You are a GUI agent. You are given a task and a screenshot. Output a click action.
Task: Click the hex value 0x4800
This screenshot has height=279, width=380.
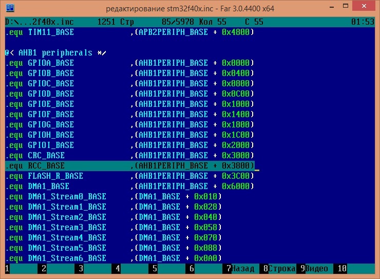tap(236, 32)
